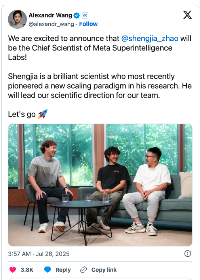Click the X logo icon
The height and width of the screenshot is (280, 200).
(x=187, y=15)
